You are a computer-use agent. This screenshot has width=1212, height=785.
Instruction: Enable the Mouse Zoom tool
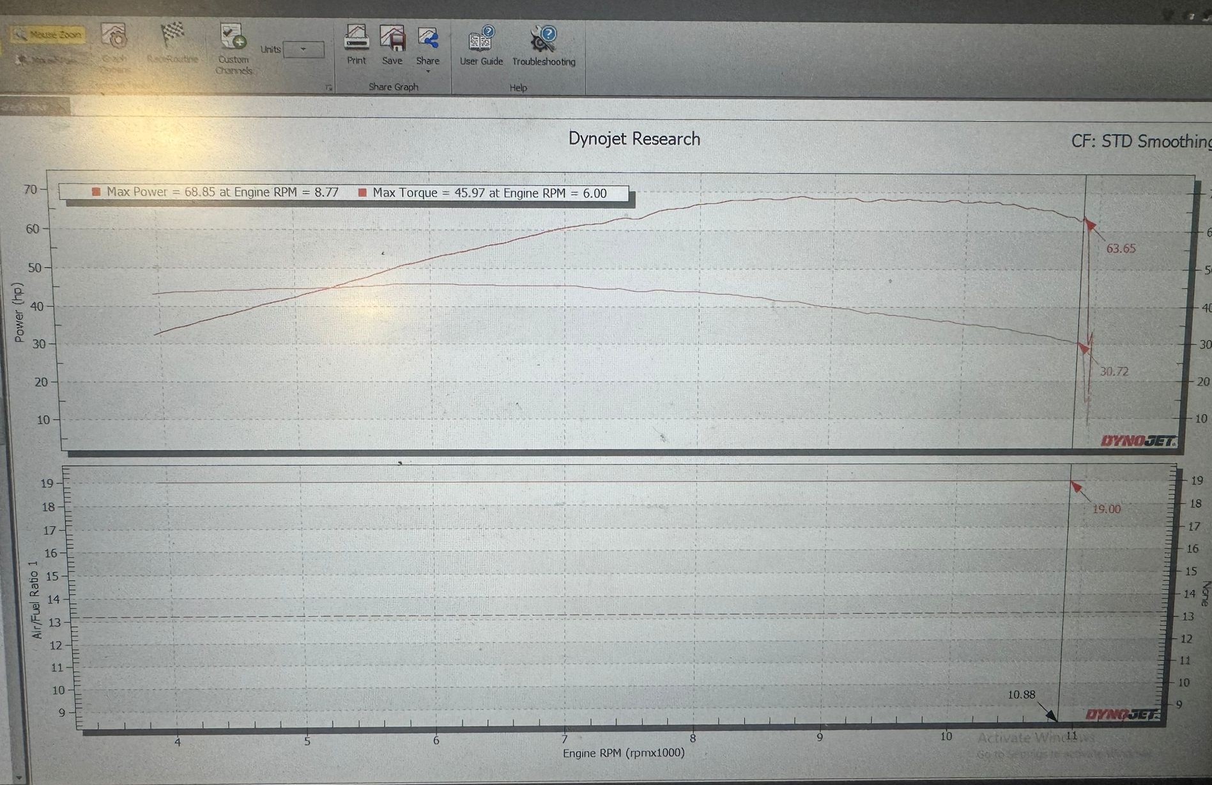pyautogui.click(x=49, y=34)
